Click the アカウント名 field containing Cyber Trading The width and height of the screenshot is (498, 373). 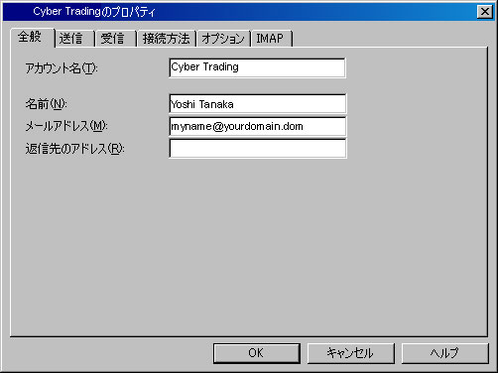(257, 67)
